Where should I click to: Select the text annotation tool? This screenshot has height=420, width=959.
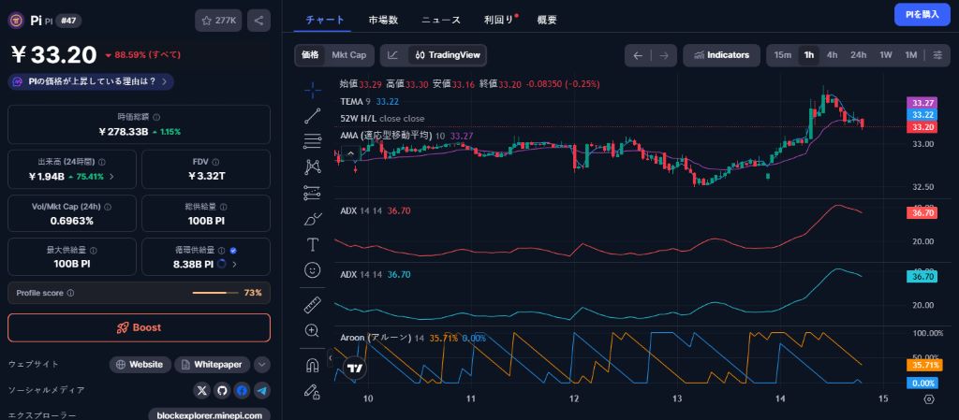click(313, 244)
